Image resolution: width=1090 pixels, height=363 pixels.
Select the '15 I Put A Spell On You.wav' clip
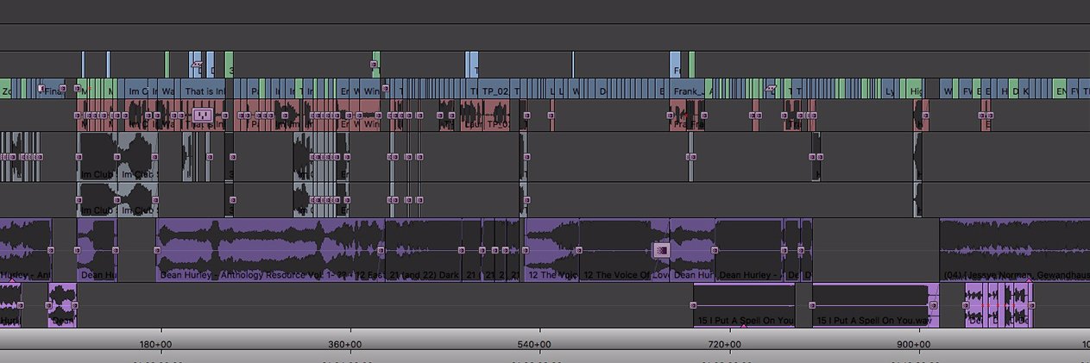876,305
